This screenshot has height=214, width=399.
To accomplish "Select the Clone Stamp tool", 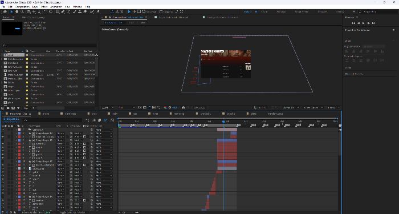I will pyautogui.click(x=80, y=12).
